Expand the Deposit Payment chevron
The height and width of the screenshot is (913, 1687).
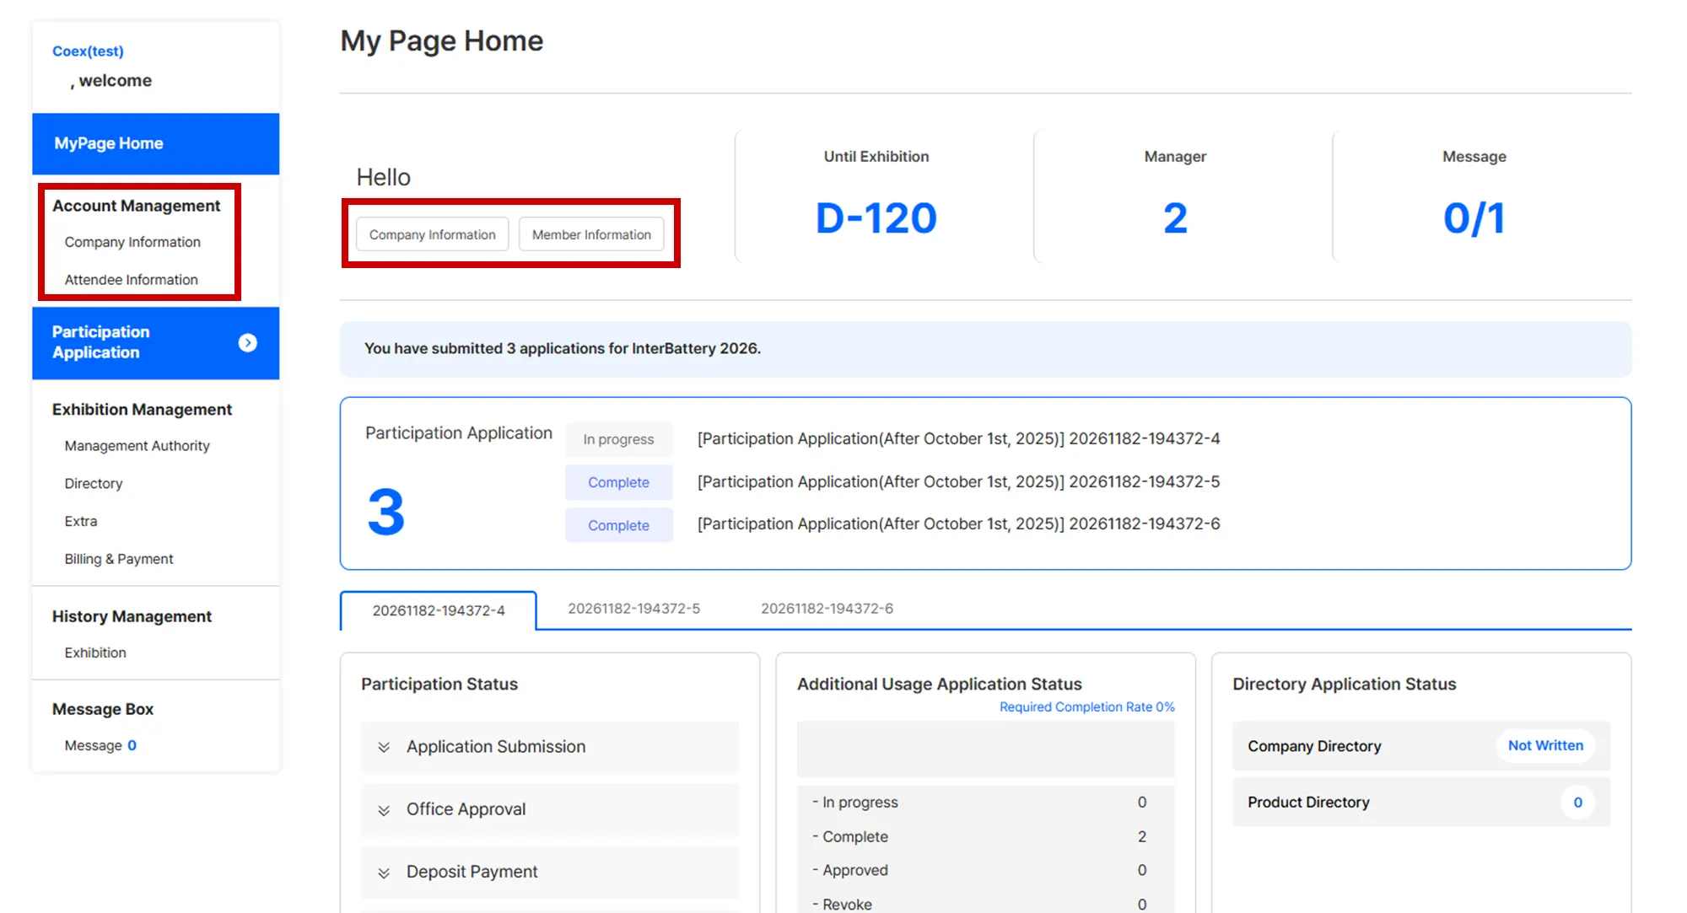(x=384, y=873)
